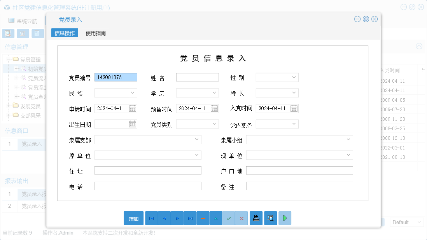Image resolution: width=427 pixels, height=240 pixels.
Task: Confirm changes with the green checkmark icon
Action: pyautogui.click(x=228, y=218)
